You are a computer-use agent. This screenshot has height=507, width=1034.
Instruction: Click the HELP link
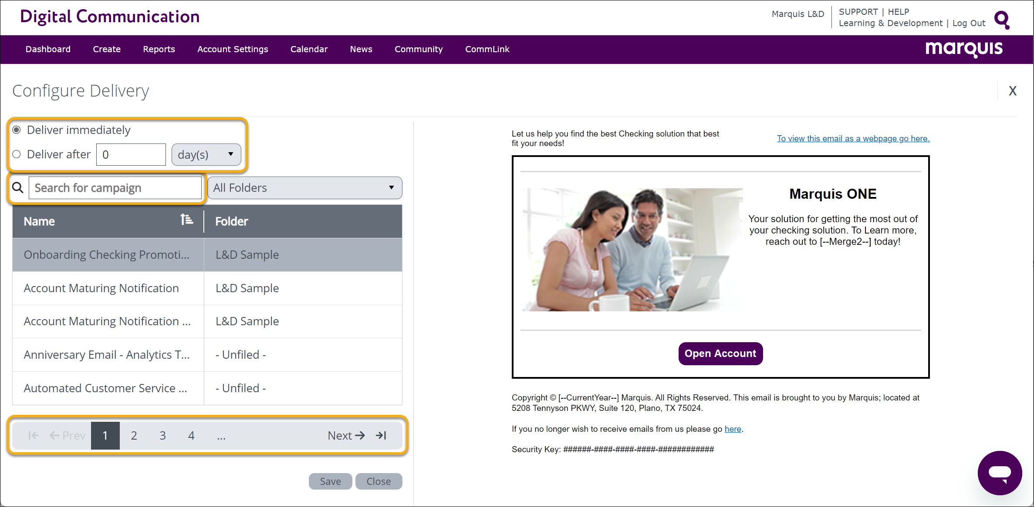(x=898, y=12)
